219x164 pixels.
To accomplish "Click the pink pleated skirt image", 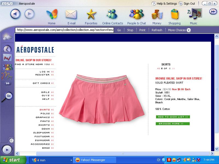I will click(x=102, y=99).
